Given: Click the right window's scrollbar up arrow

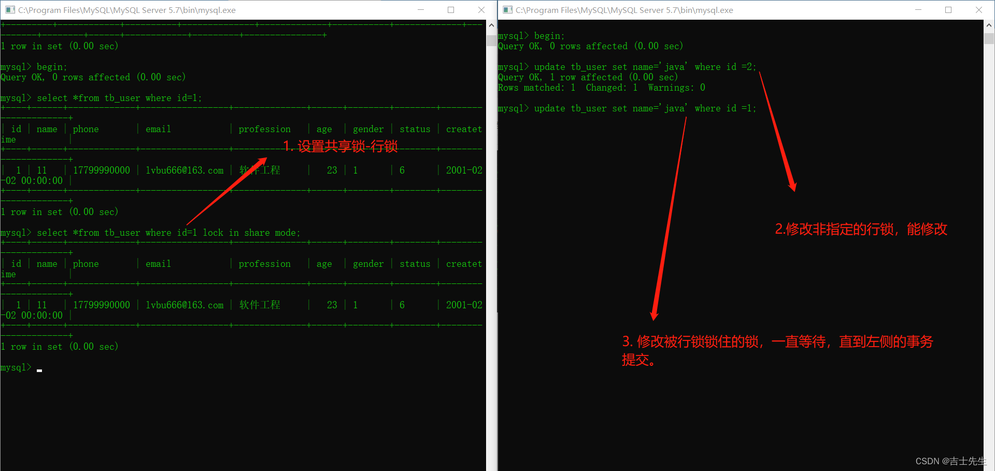Looking at the screenshot, I should [x=989, y=25].
